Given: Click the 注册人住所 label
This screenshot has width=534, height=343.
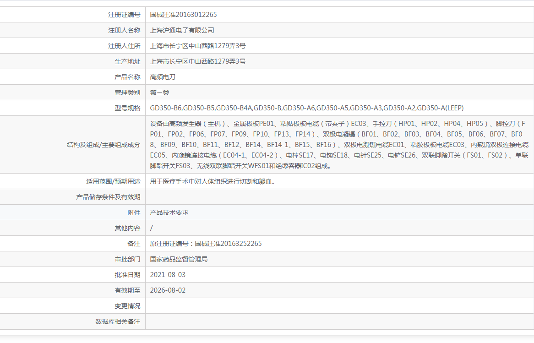Looking at the screenshot, I should [124, 46].
